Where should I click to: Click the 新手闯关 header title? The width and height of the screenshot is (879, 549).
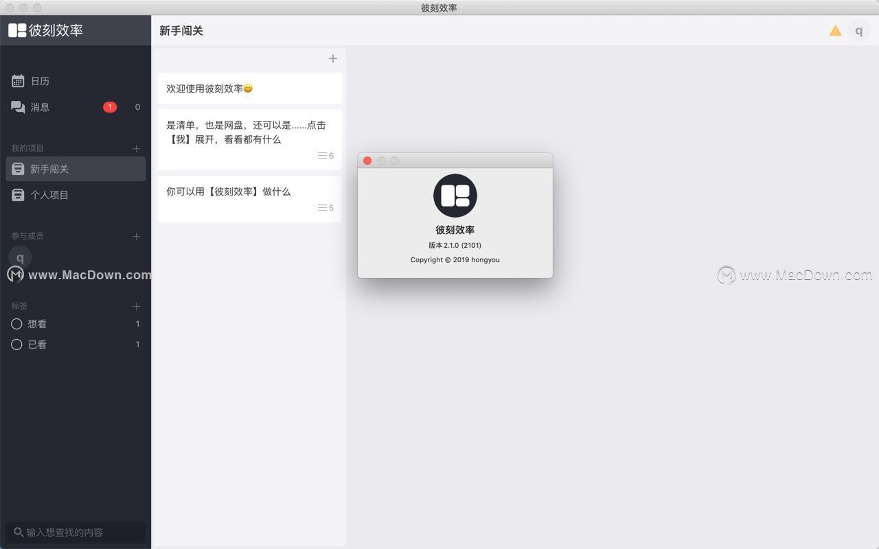tap(181, 31)
